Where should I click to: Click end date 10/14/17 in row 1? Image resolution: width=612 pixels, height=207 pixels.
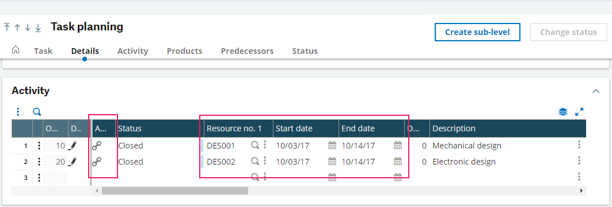point(358,146)
